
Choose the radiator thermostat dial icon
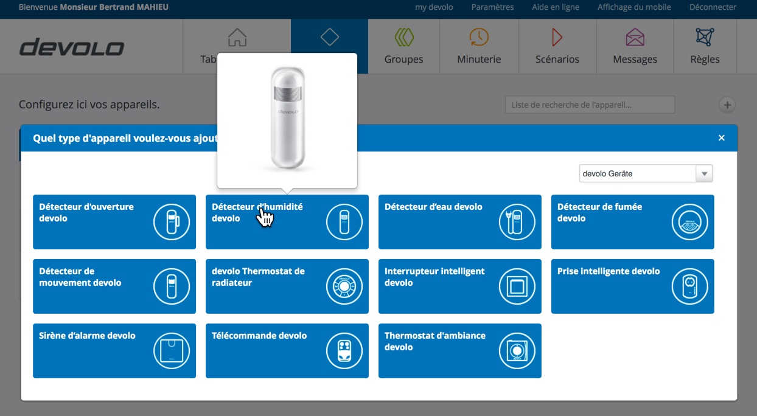pos(344,286)
